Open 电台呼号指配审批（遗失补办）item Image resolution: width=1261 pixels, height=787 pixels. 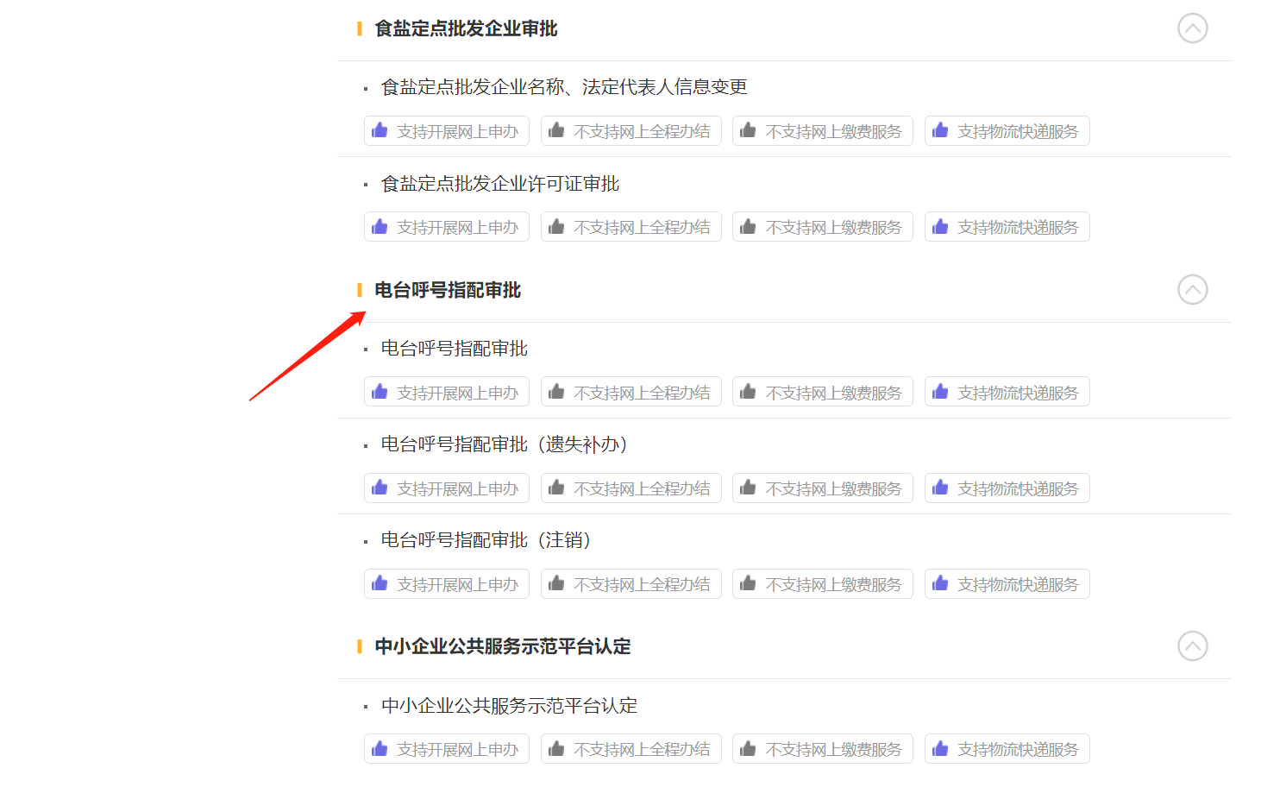click(505, 444)
